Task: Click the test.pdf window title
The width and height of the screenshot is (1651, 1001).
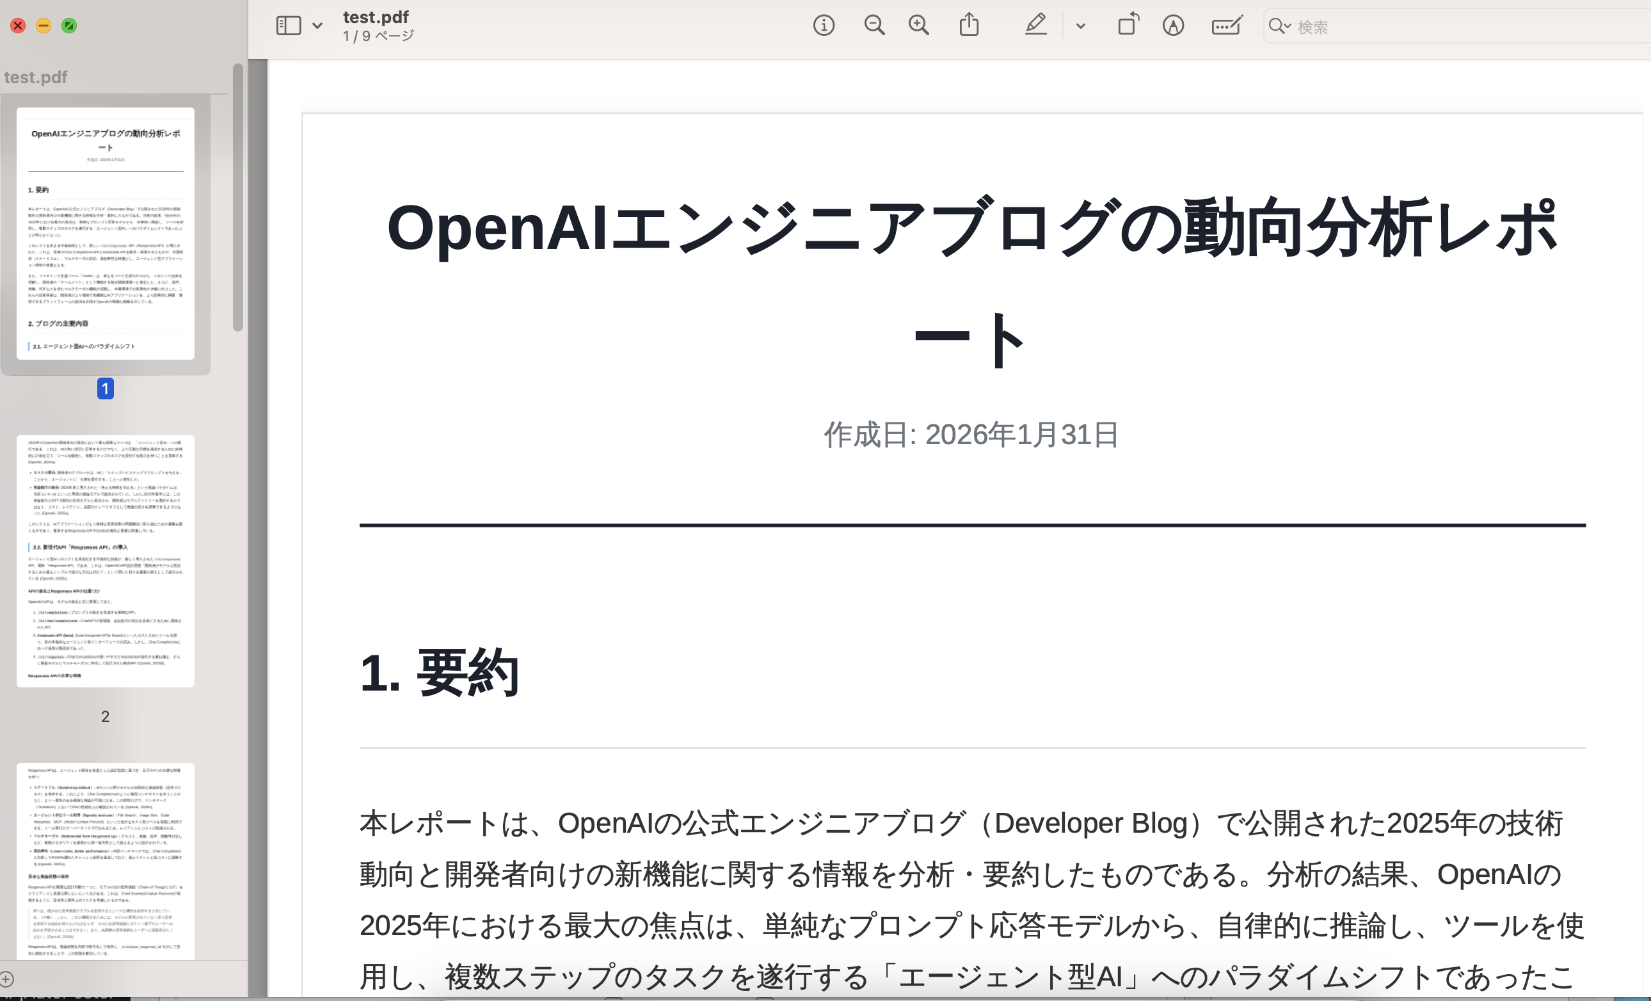Action: coord(375,17)
